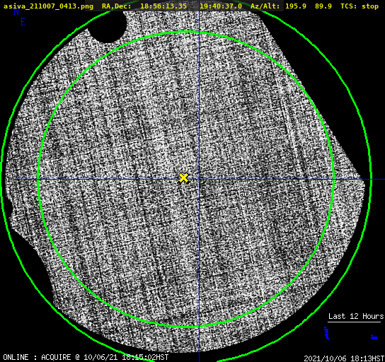Select the azimuth value 195.9
The width and height of the screenshot is (385, 362).
click(296, 6)
